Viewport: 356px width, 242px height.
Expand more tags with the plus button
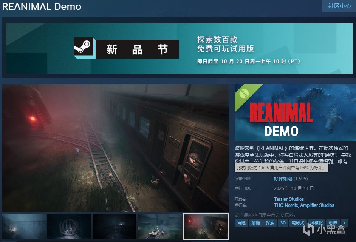pyautogui.click(x=344, y=223)
